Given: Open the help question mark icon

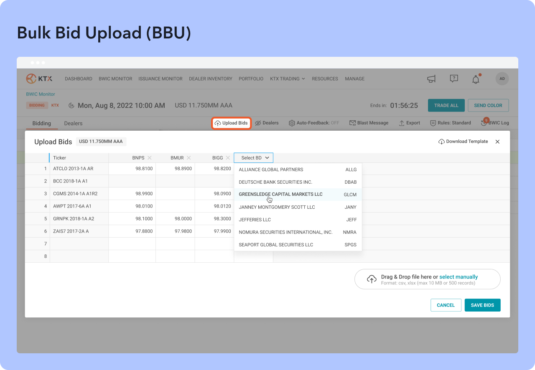Looking at the screenshot, I should [454, 79].
